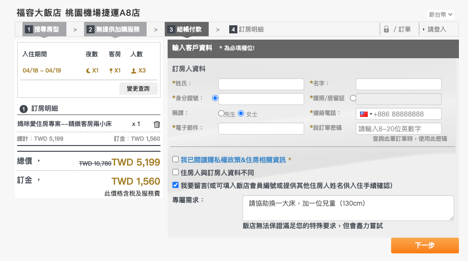Go to step 1 搜尋房型 tab
Screen dimensions: 468x261
click(43, 30)
